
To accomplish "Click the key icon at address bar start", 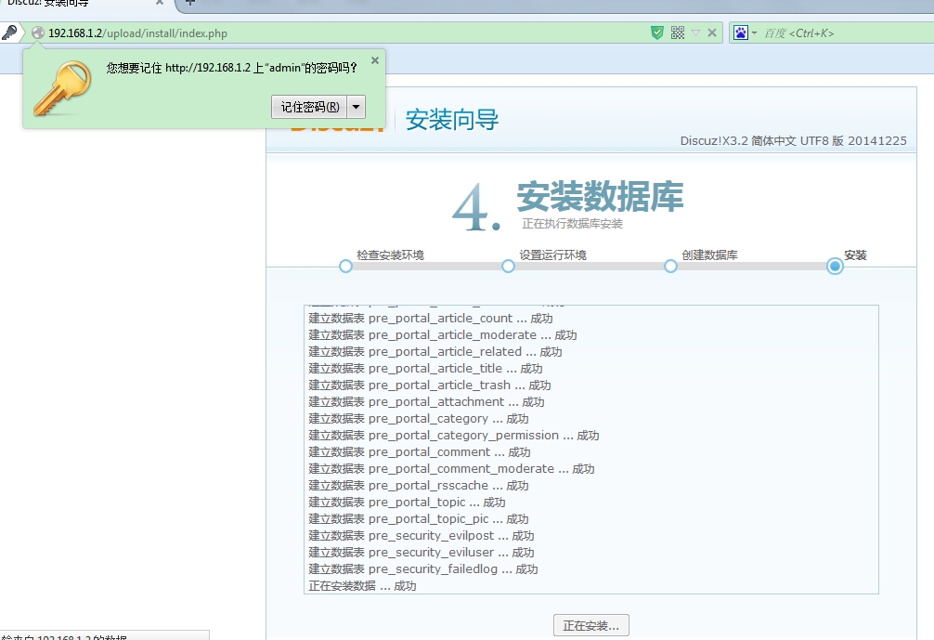I will (x=9, y=33).
